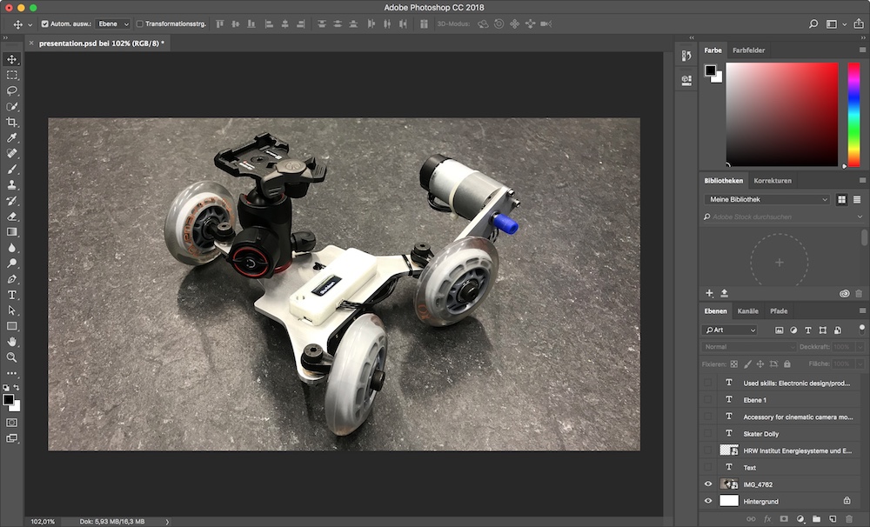Expand status bar info arrow
The height and width of the screenshot is (527, 870).
pyautogui.click(x=167, y=522)
